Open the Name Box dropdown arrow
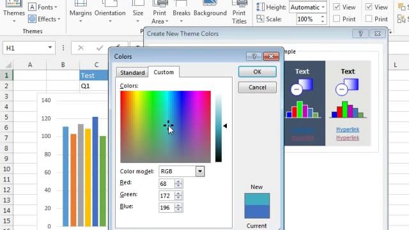Screen dimensions: 409x230 [50, 48]
